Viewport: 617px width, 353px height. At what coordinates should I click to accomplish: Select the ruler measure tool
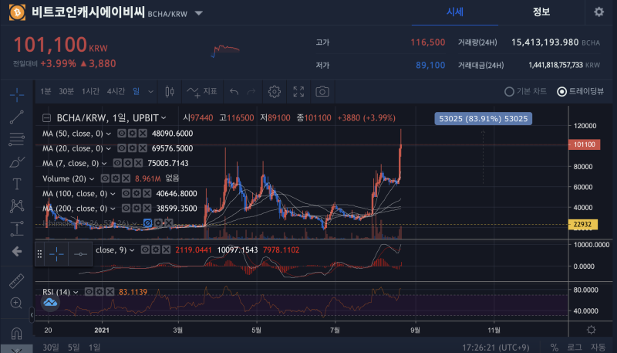[x=16, y=281]
